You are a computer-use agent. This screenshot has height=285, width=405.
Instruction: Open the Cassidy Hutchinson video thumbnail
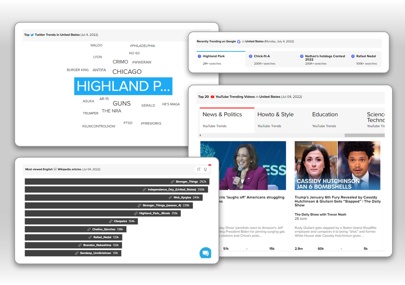click(337, 165)
